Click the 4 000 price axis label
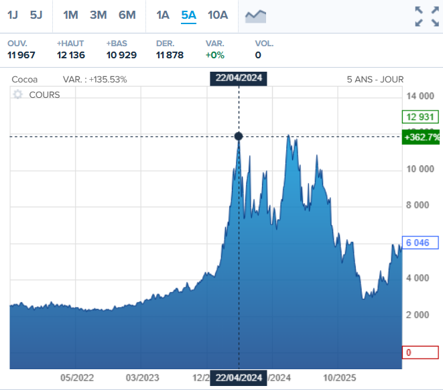The width and height of the screenshot is (443, 390). pyautogui.click(x=418, y=278)
